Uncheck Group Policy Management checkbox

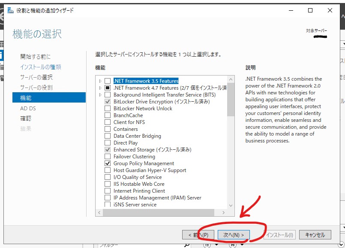click(108, 163)
